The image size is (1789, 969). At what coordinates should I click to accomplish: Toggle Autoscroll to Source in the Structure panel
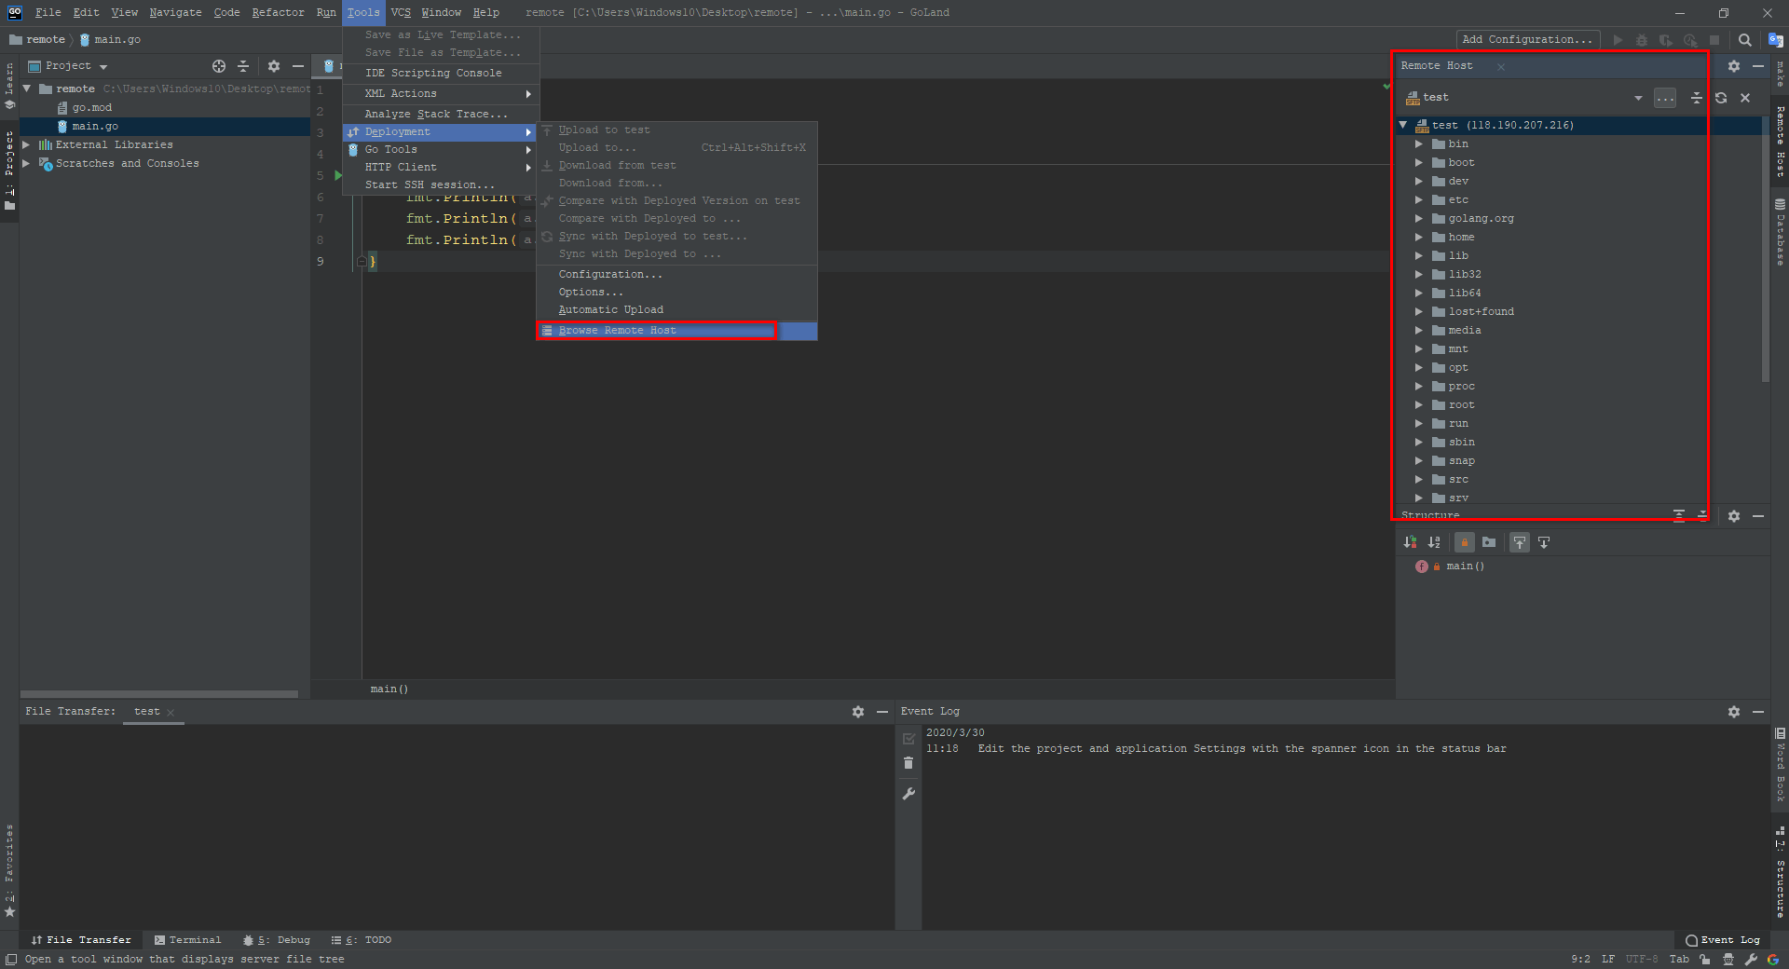pos(1520,542)
